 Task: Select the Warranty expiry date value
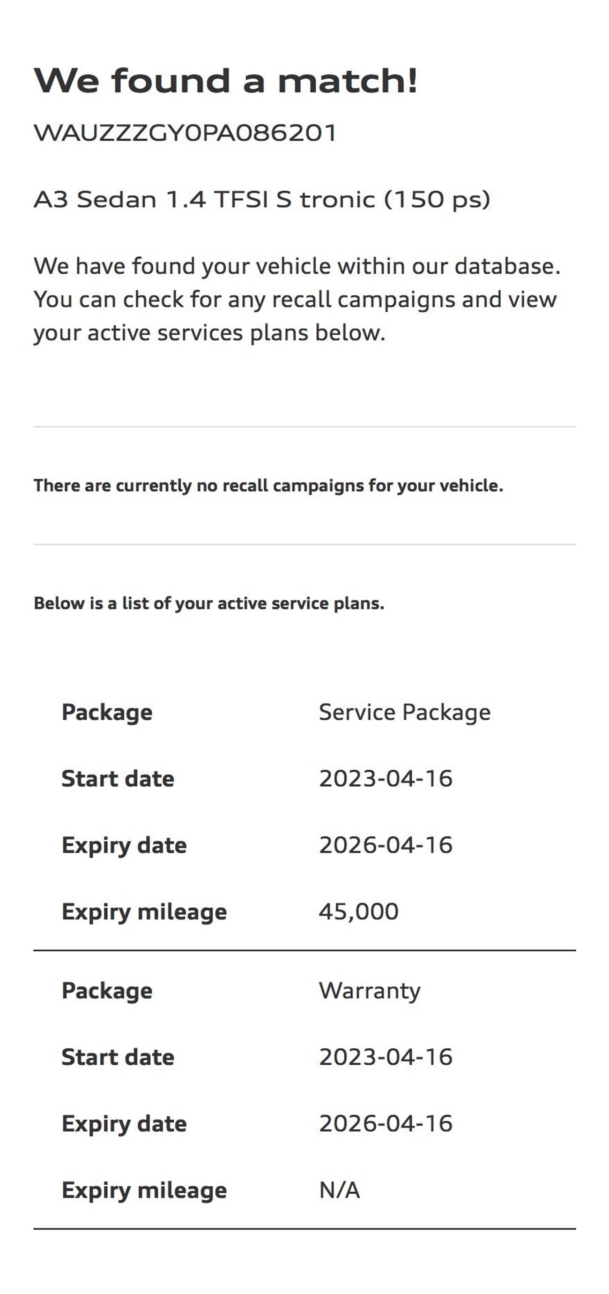(x=386, y=1124)
